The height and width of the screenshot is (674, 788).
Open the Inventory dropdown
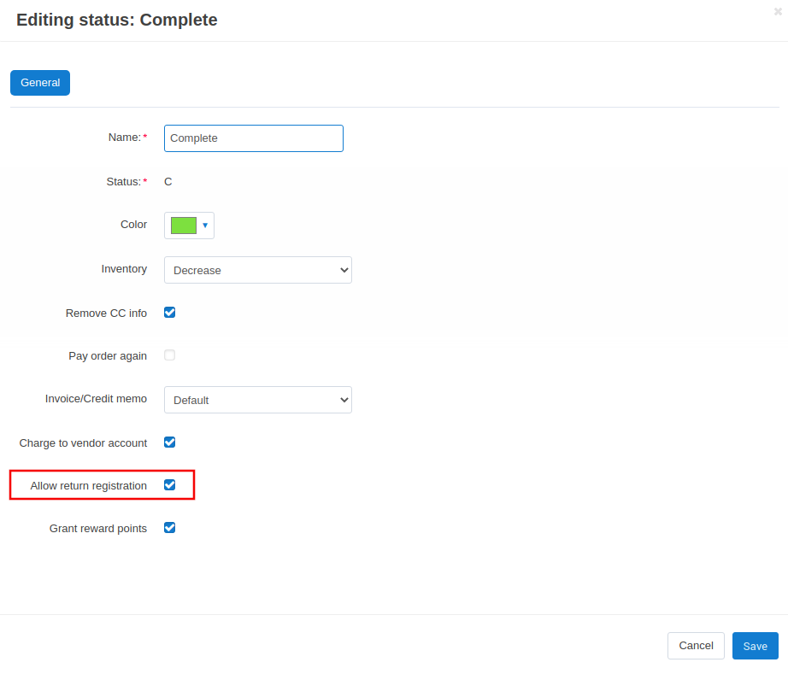[x=258, y=270]
